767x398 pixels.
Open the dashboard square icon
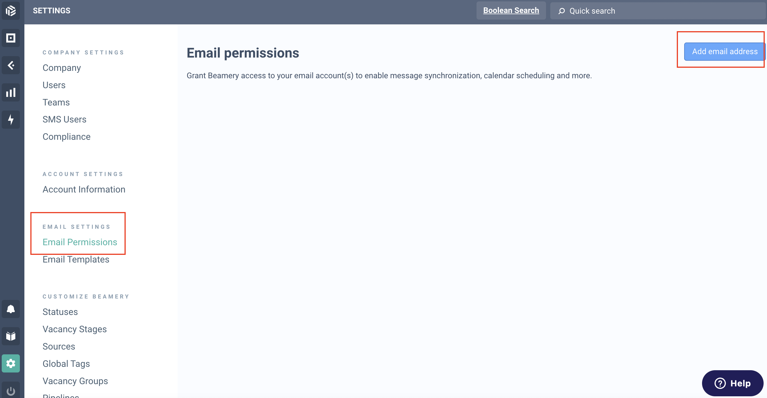coord(11,37)
